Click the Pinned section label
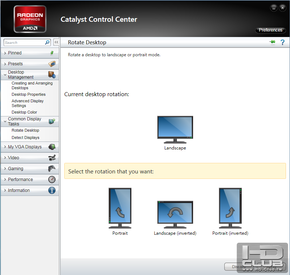 tap(15, 53)
